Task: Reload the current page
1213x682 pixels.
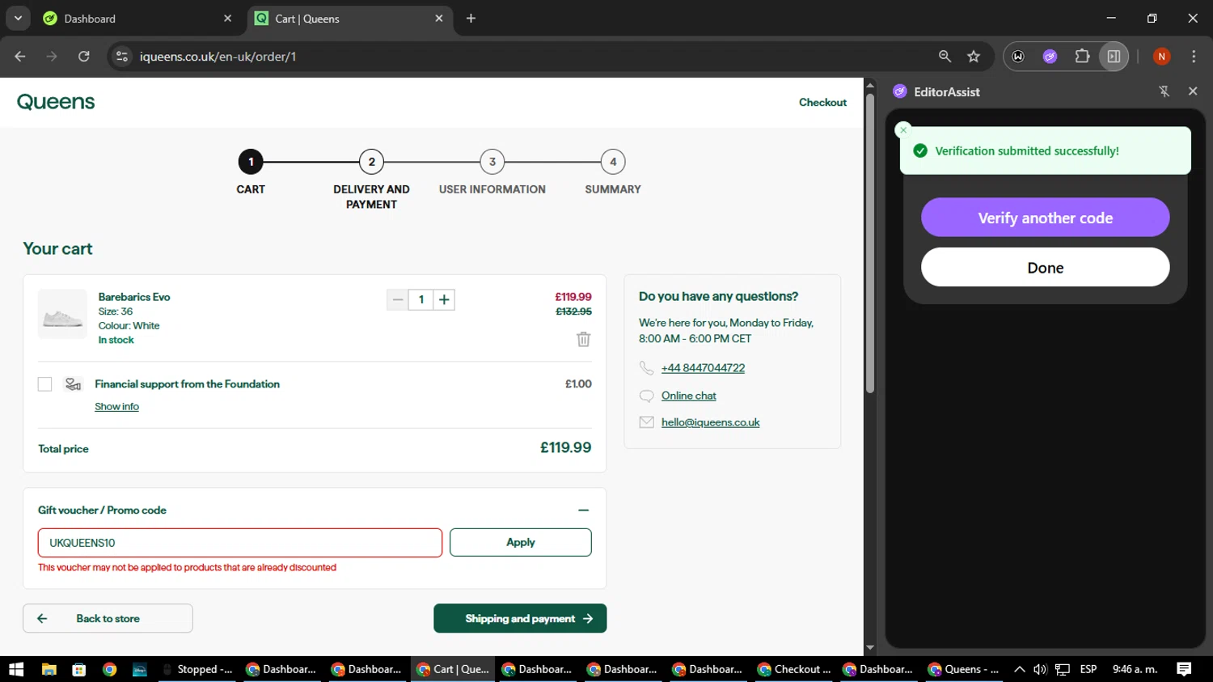Action: tap(84, 57)
